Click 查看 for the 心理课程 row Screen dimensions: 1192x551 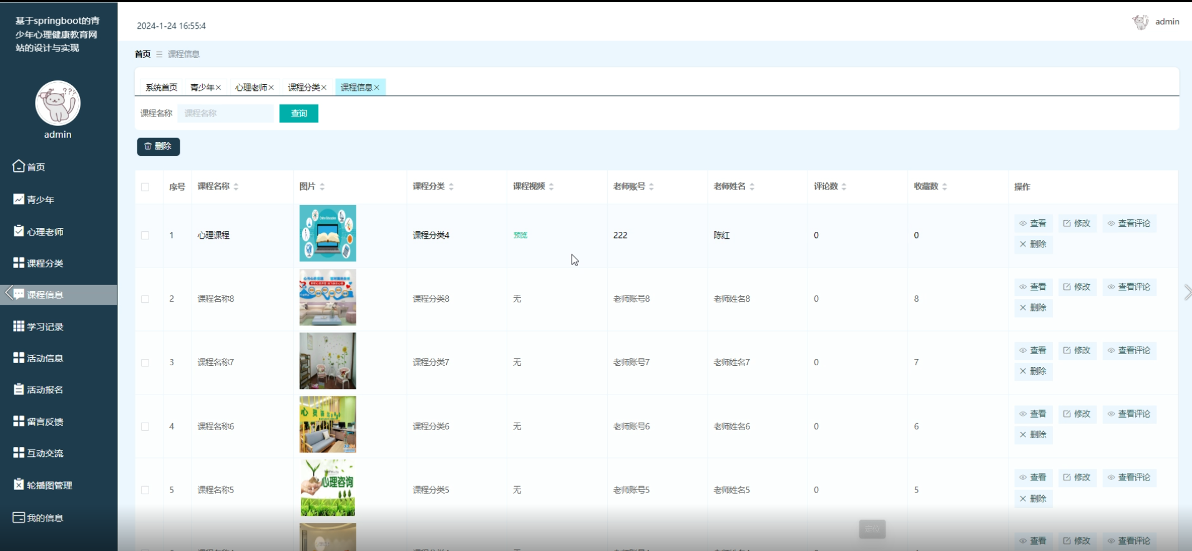click(1033, 224)
